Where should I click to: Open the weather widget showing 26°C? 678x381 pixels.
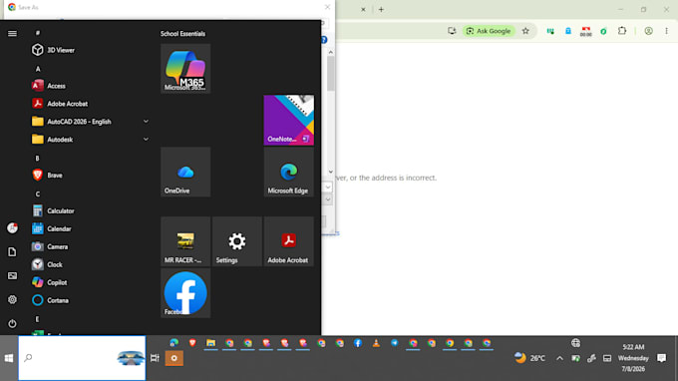pos(530,358)
